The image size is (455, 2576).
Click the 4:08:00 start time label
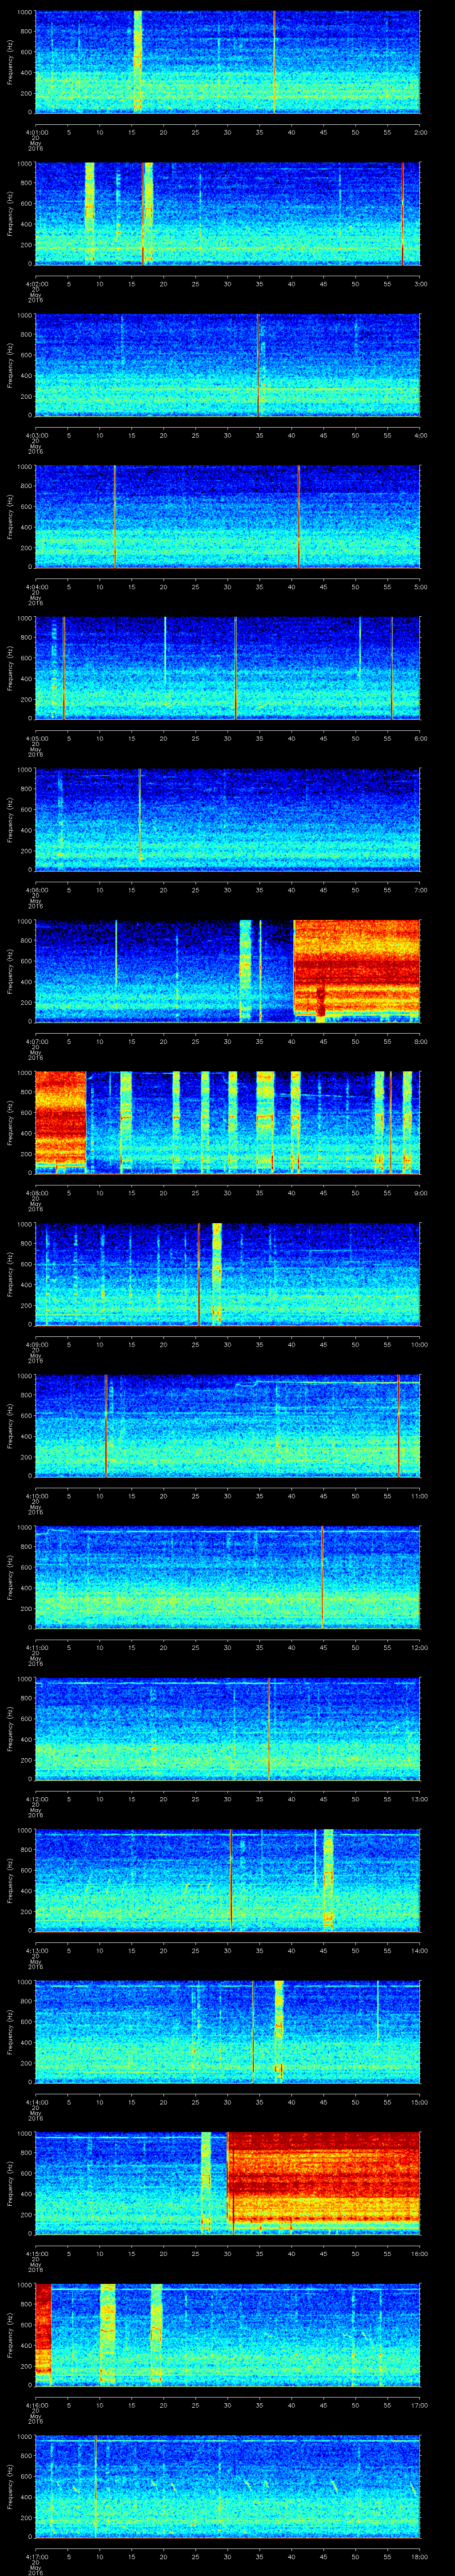point(36,1192)
